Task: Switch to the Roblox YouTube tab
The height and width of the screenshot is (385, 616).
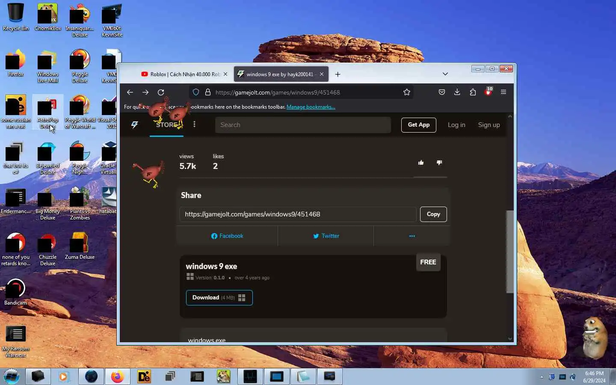Action: pos(184,74)
